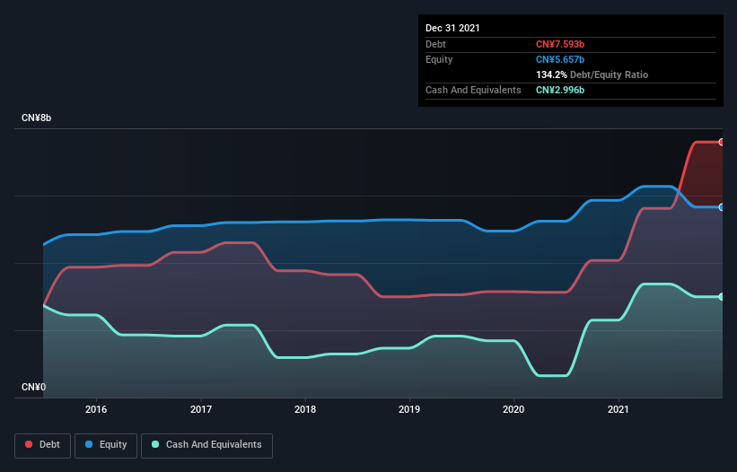Viewport: 737px width, 472px height.
Task: Click the blue Equity endpoint marker
Action: (x=722, y=207)
